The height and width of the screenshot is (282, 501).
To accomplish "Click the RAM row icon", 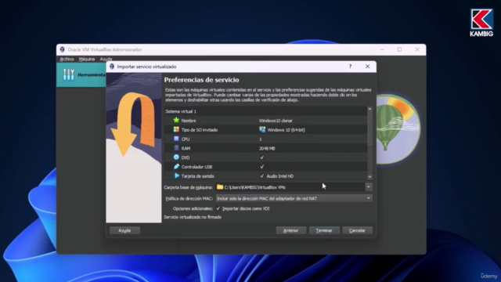I will [176, 148].
